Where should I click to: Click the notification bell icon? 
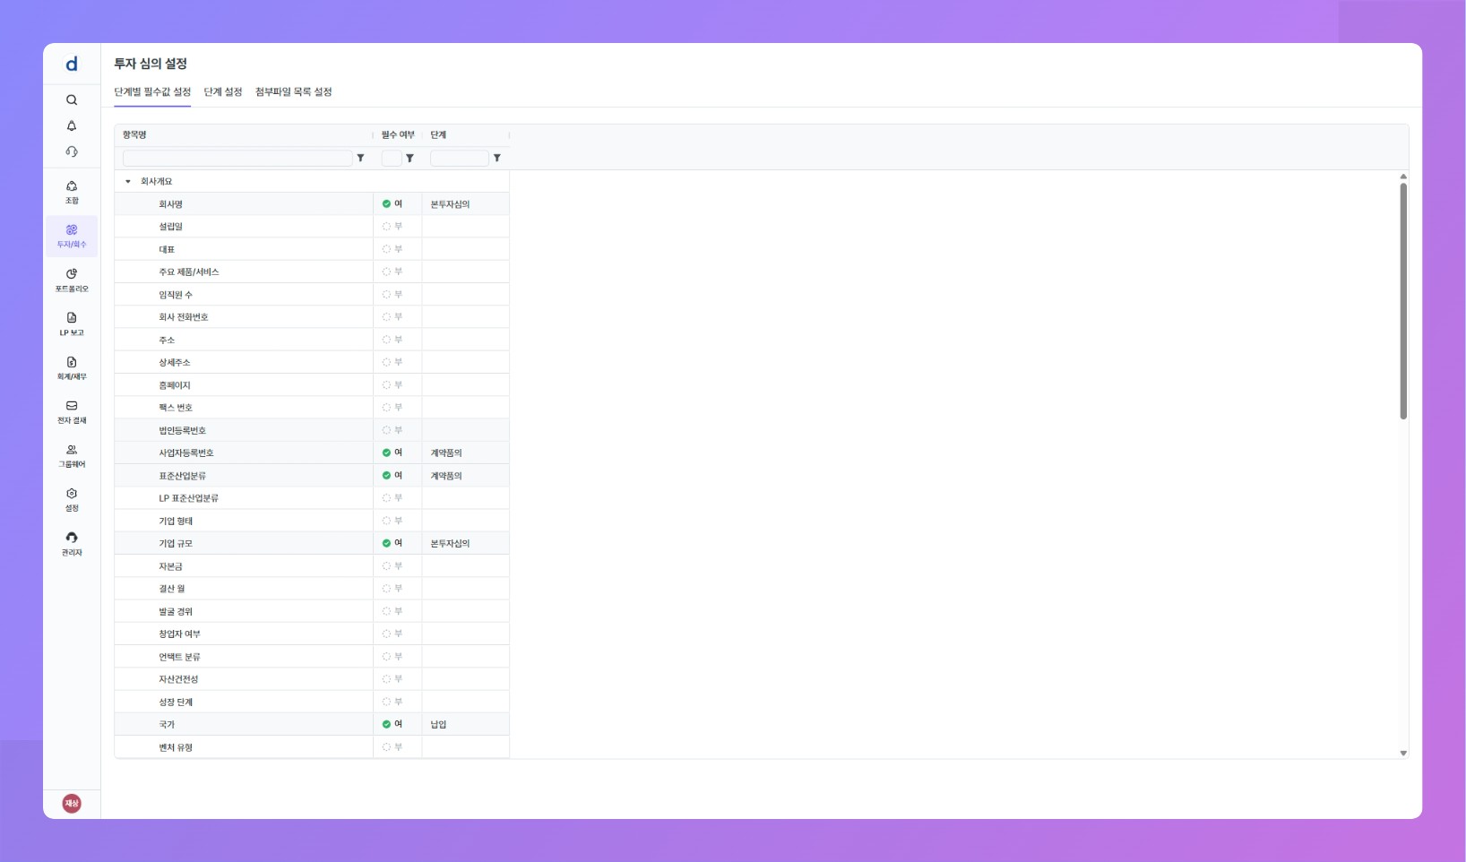pos(72,126)
